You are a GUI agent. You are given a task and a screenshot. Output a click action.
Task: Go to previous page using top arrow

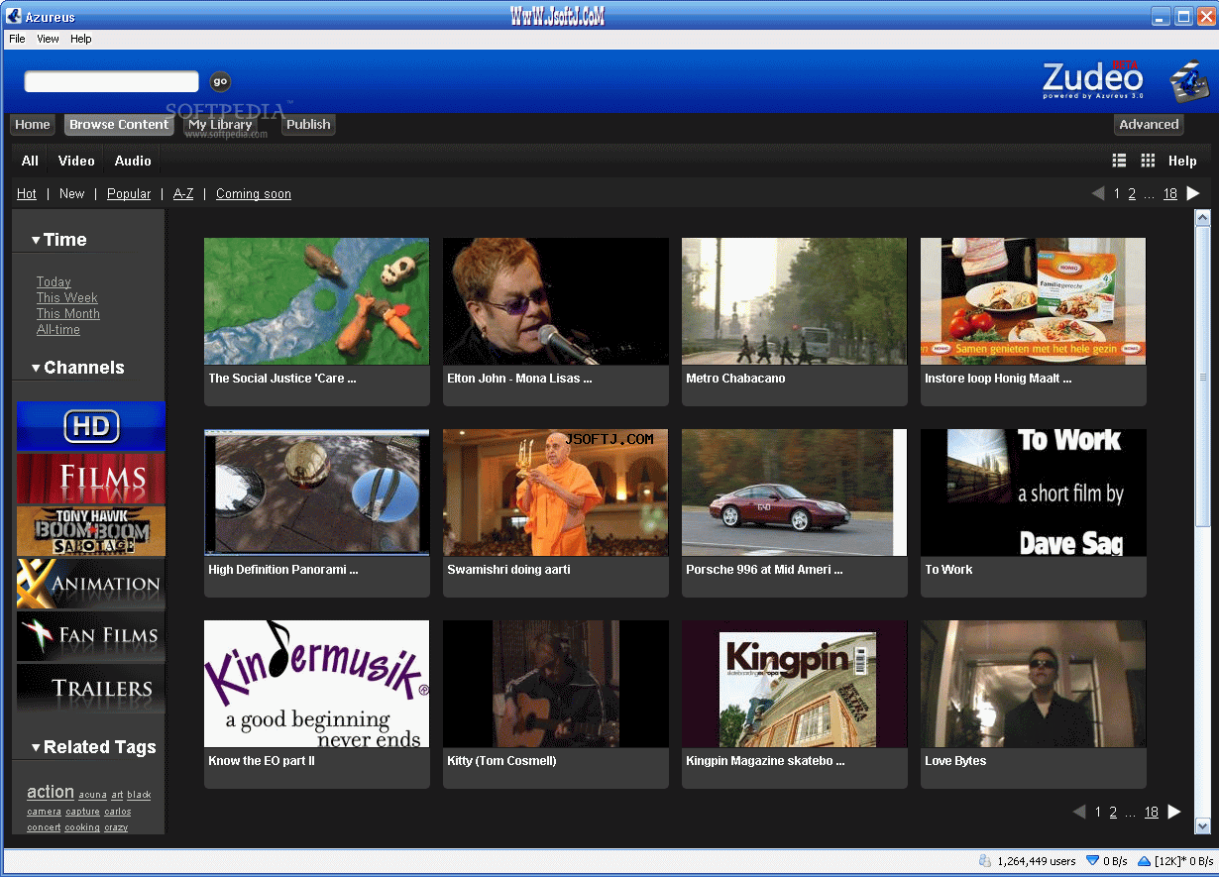[1097, 193]
